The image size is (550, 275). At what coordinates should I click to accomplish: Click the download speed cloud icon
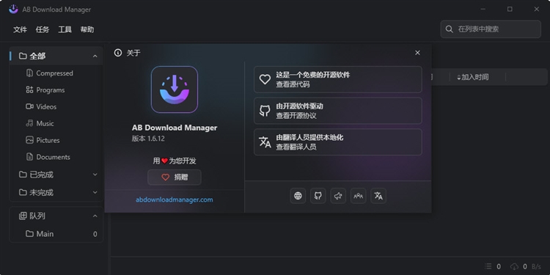coord(514,267)
